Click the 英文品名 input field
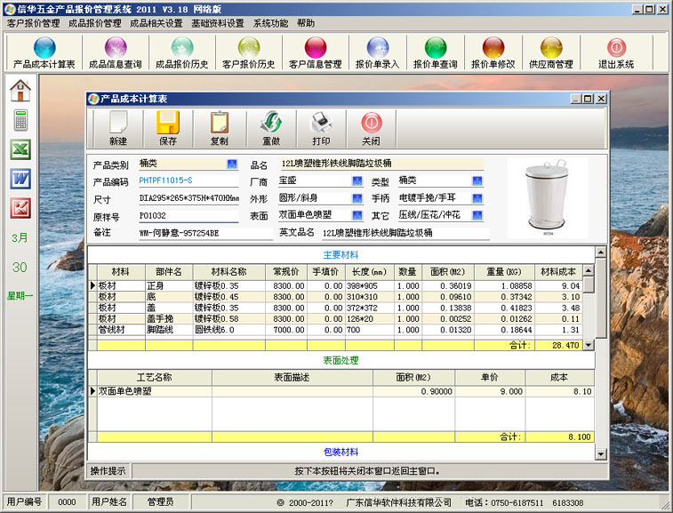The height and width of the screenshot is (513, 673). point(405,233)
